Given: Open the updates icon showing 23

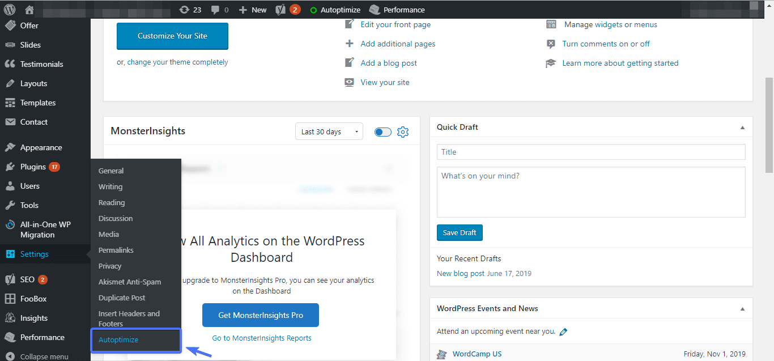Looking at the screenshot, I should click(x=190, y=10).
